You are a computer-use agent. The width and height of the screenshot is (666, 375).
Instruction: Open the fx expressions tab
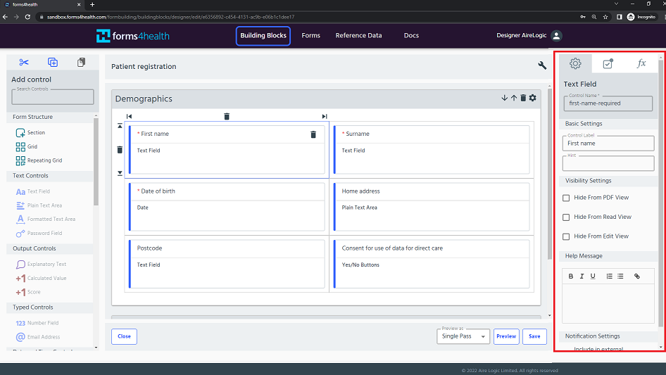(x=641, y=64)
